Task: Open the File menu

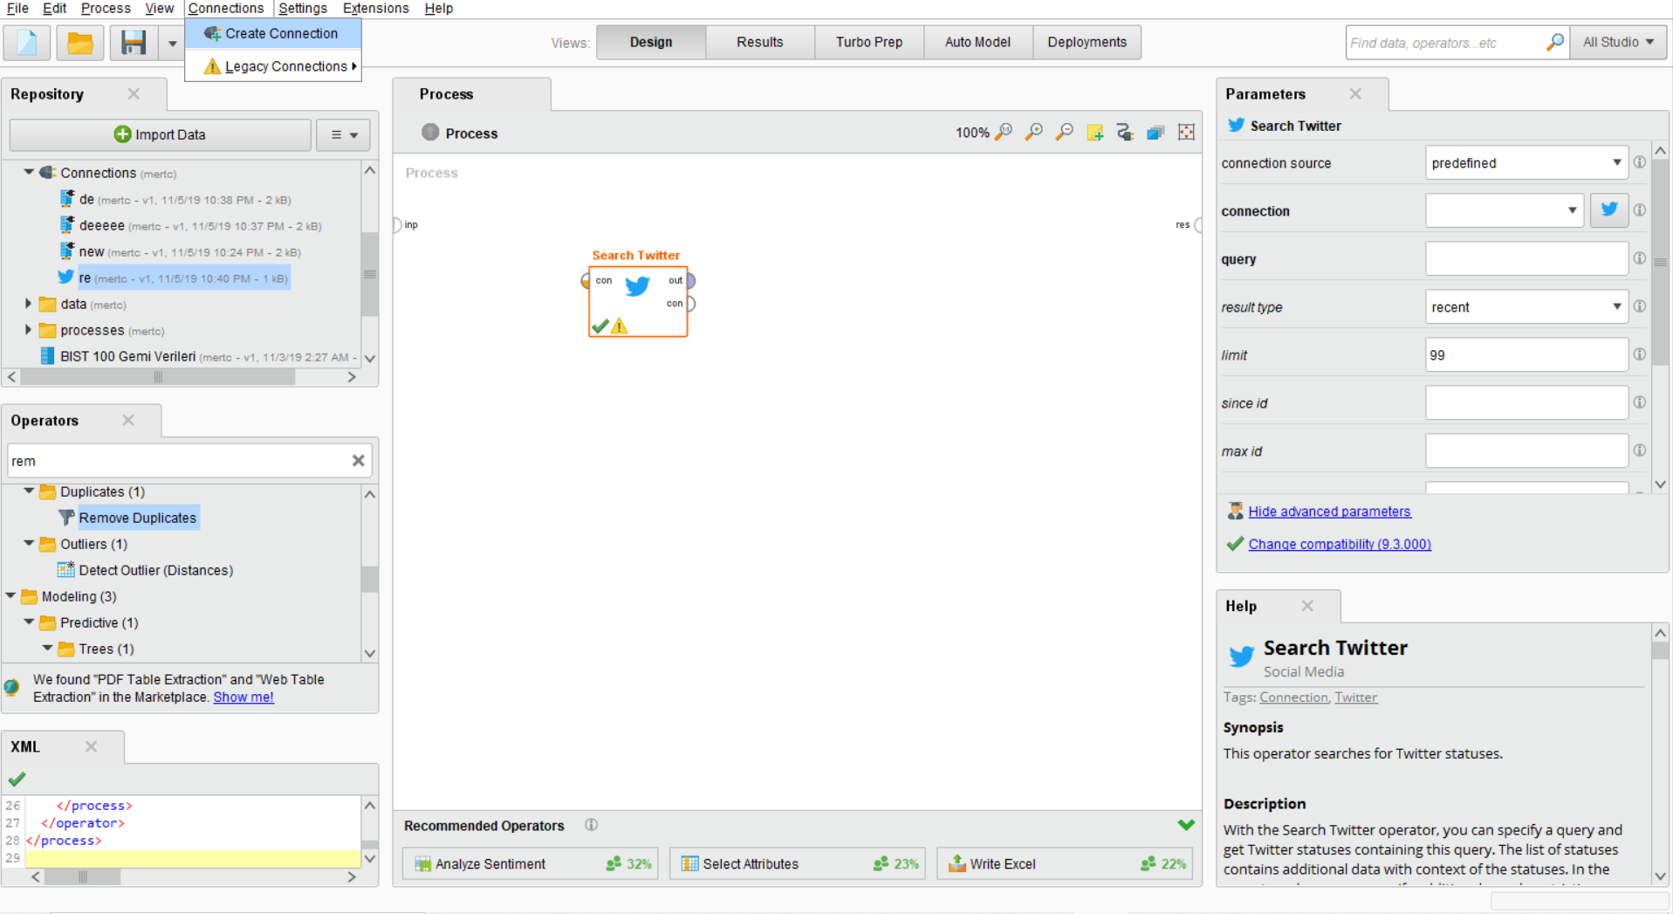Action: coord(17,8)
